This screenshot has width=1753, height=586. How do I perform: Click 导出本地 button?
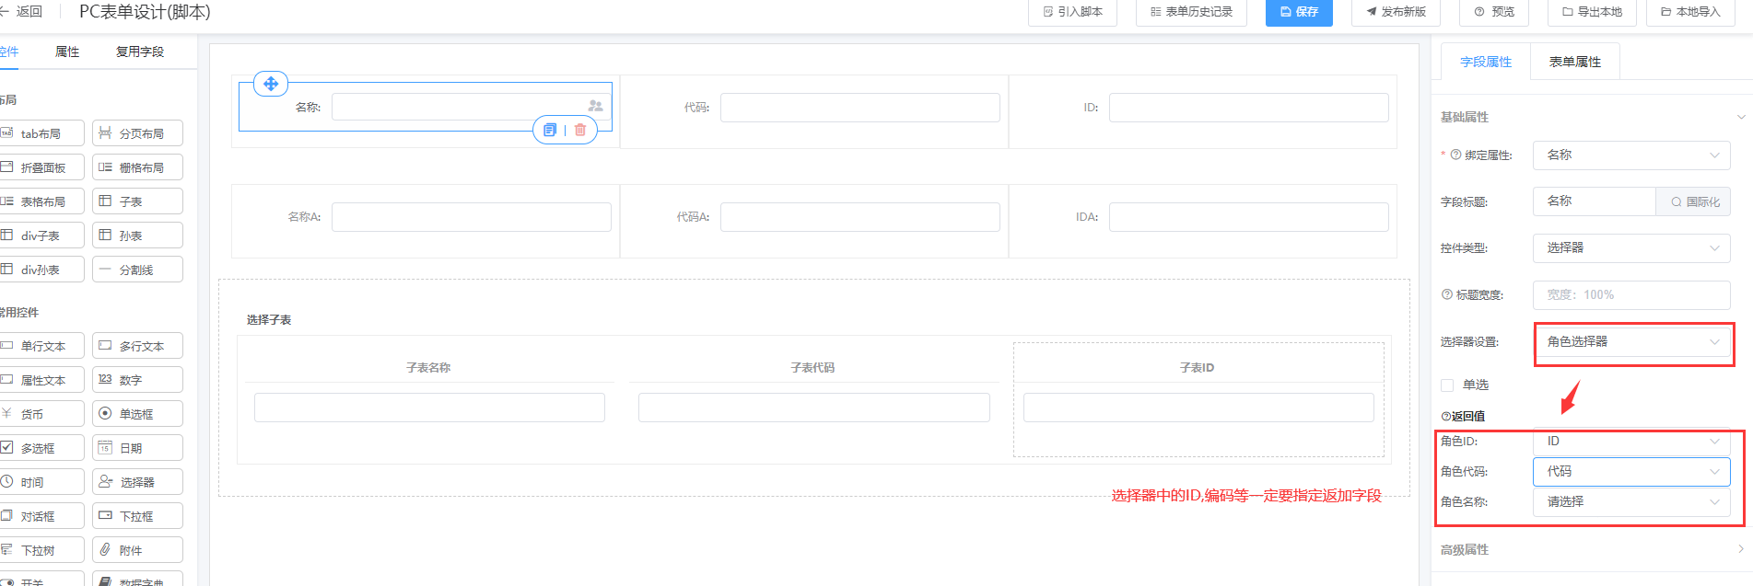tap(1592, 12)
